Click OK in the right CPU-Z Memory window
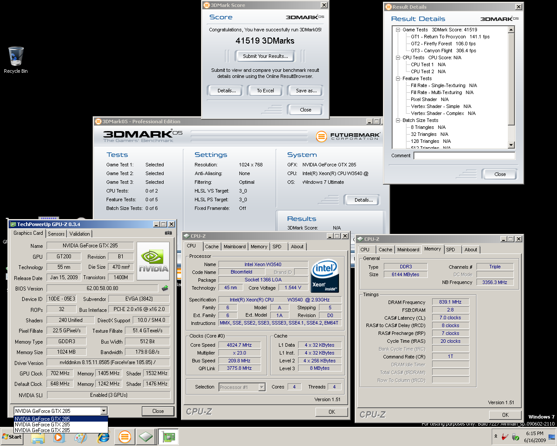 tap(505, 415)
